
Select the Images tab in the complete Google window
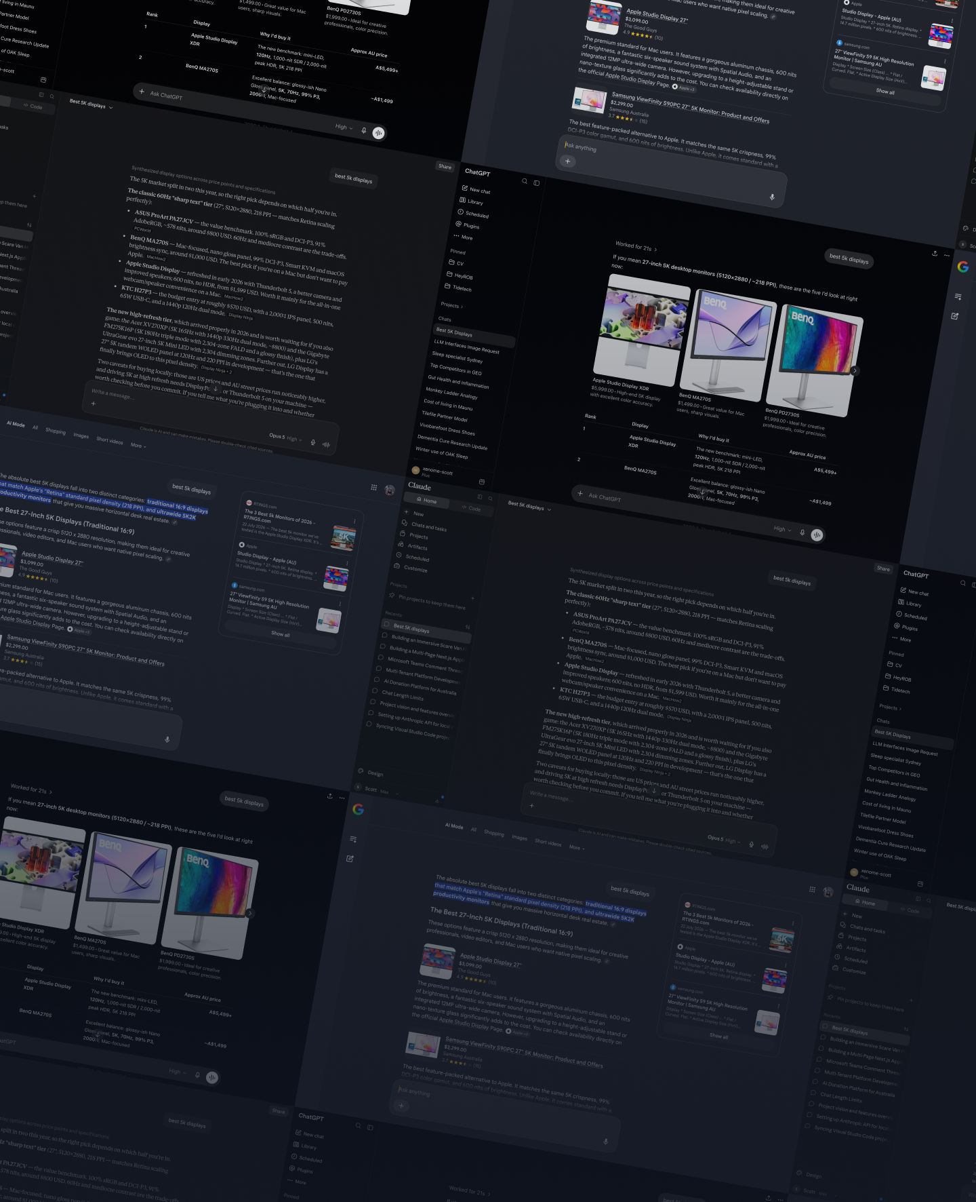[x=519, y=838]
